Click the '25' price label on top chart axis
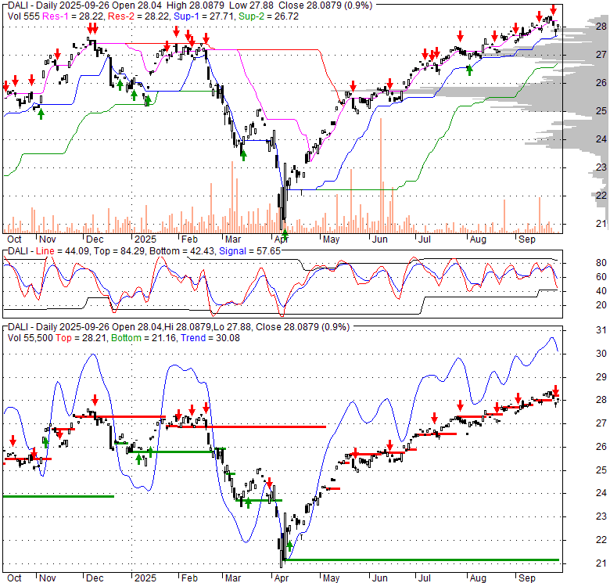This screenshot has height=583, width=610. point(601,111)
